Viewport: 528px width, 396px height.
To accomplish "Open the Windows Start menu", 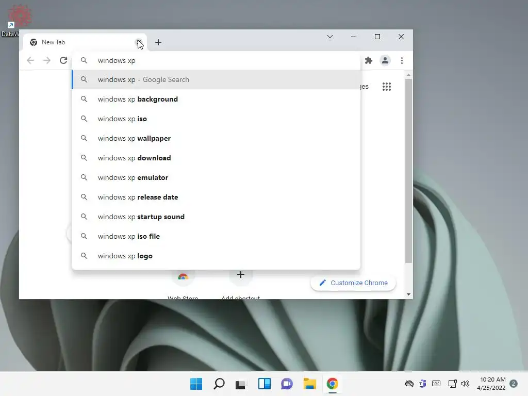I will coord(196,384).
